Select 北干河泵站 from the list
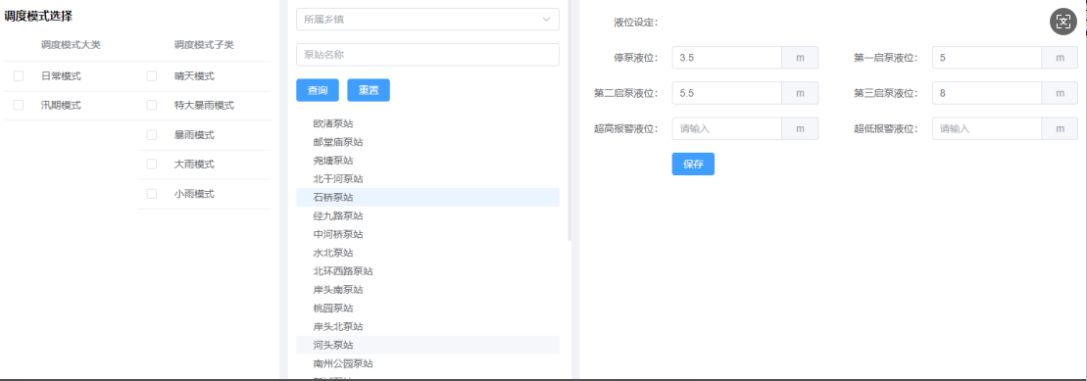 click(427, 178)
